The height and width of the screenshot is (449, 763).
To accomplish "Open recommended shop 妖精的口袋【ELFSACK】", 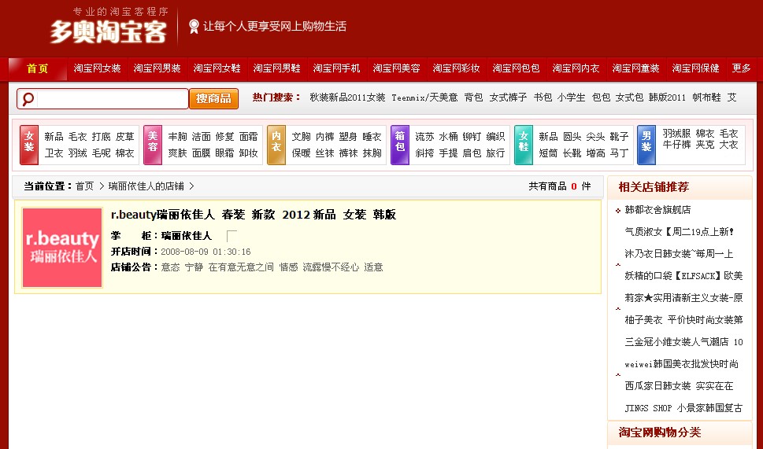I will (x=683, y=276).
